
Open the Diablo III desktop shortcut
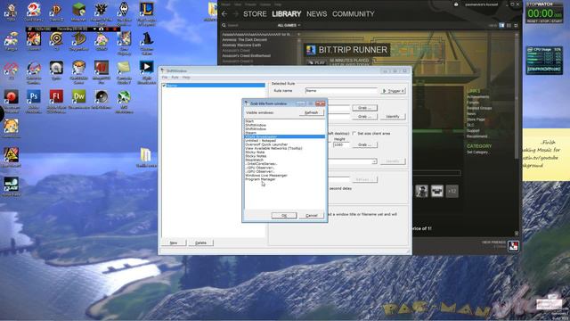pos(56,10)
